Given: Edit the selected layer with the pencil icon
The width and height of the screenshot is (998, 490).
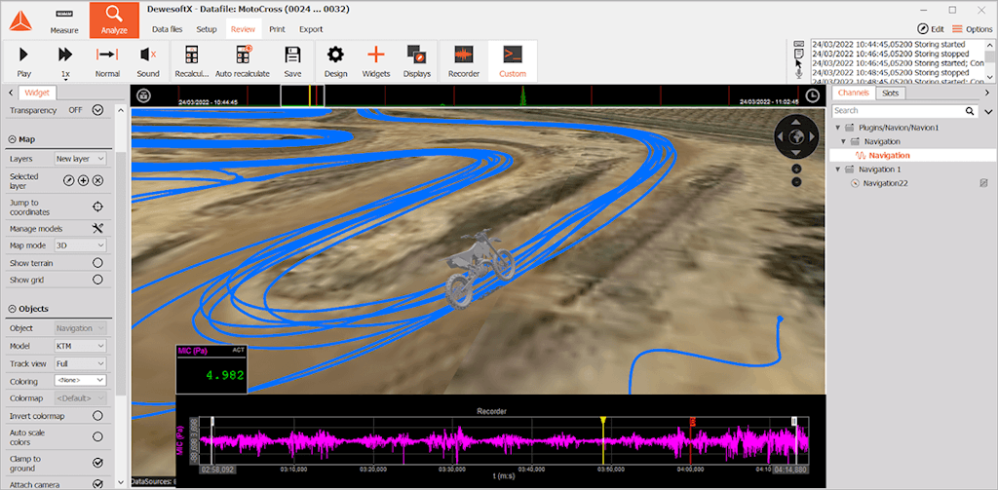Looking at the screenshot, I should [x=69, y=181].
